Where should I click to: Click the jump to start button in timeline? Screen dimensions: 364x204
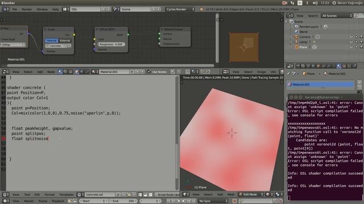coord(168,201)
